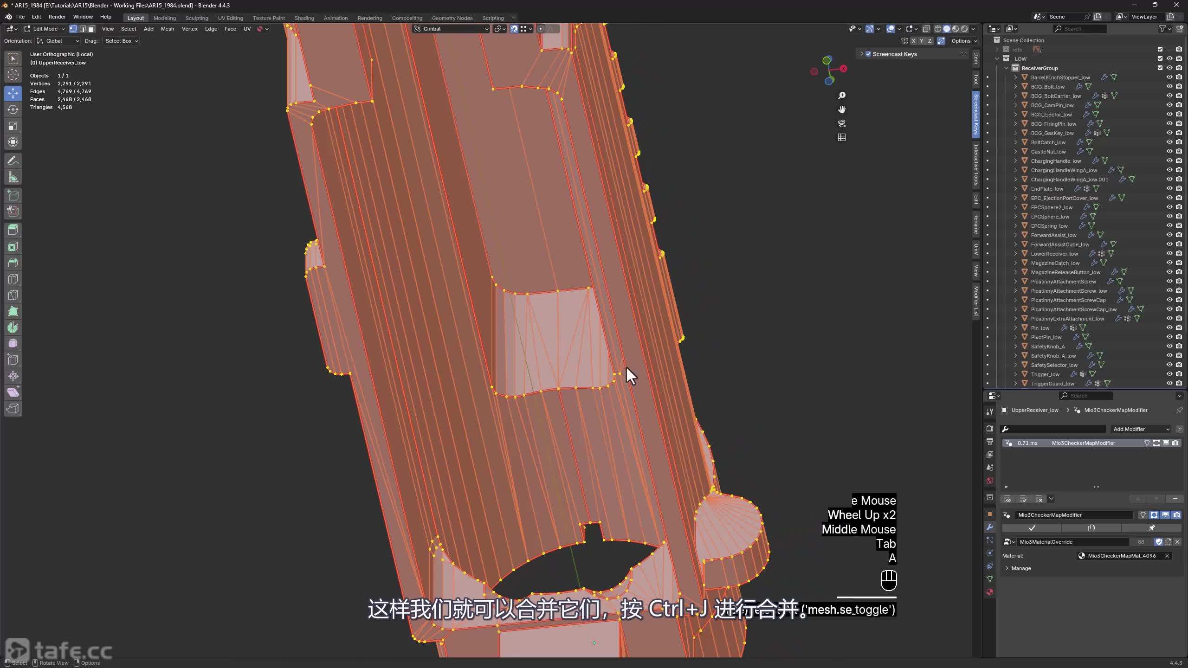Image resolution: width=1188 pixels, height=668 pixels.
Task: Click the zoom view magnifier icon
Action: point(842,96)
